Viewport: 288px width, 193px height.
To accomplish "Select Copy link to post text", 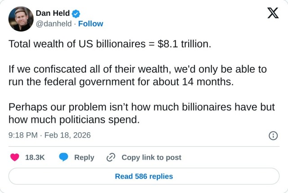I will pyautogui.click(x=151, y=157).
